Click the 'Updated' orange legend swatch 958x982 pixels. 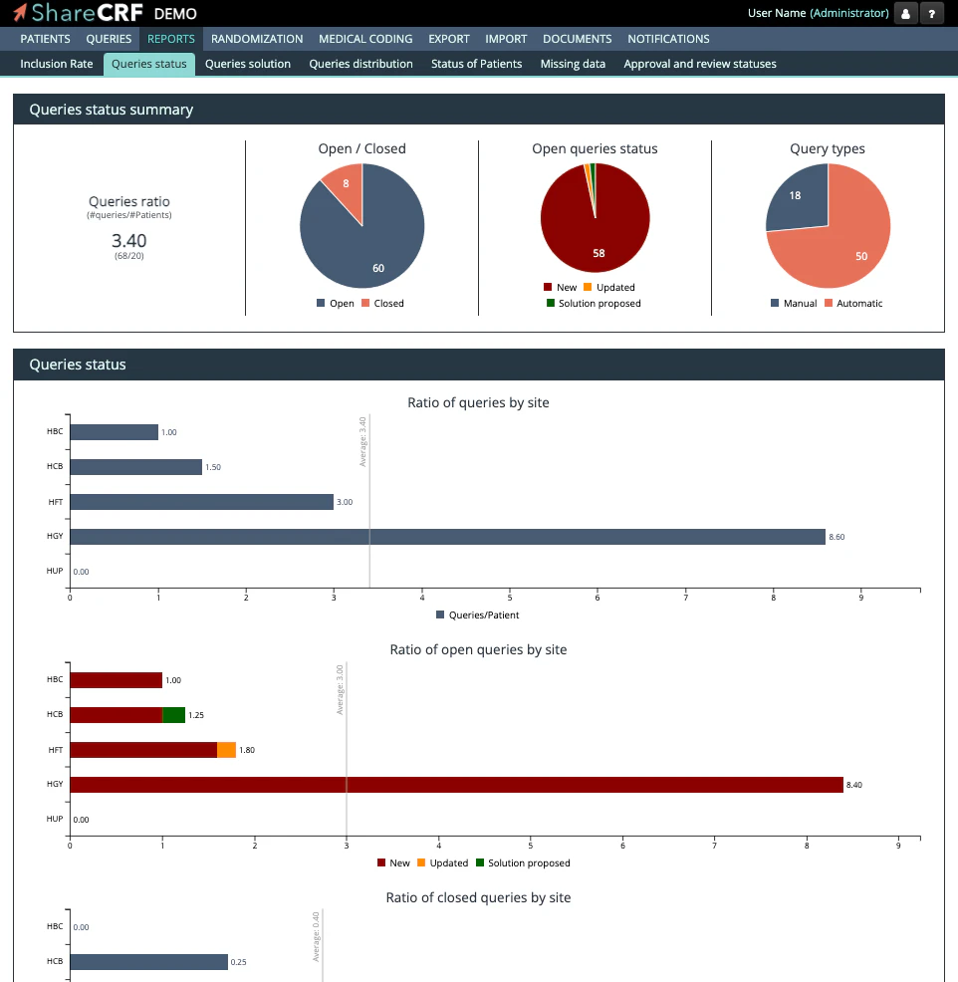tap(589, 287)
